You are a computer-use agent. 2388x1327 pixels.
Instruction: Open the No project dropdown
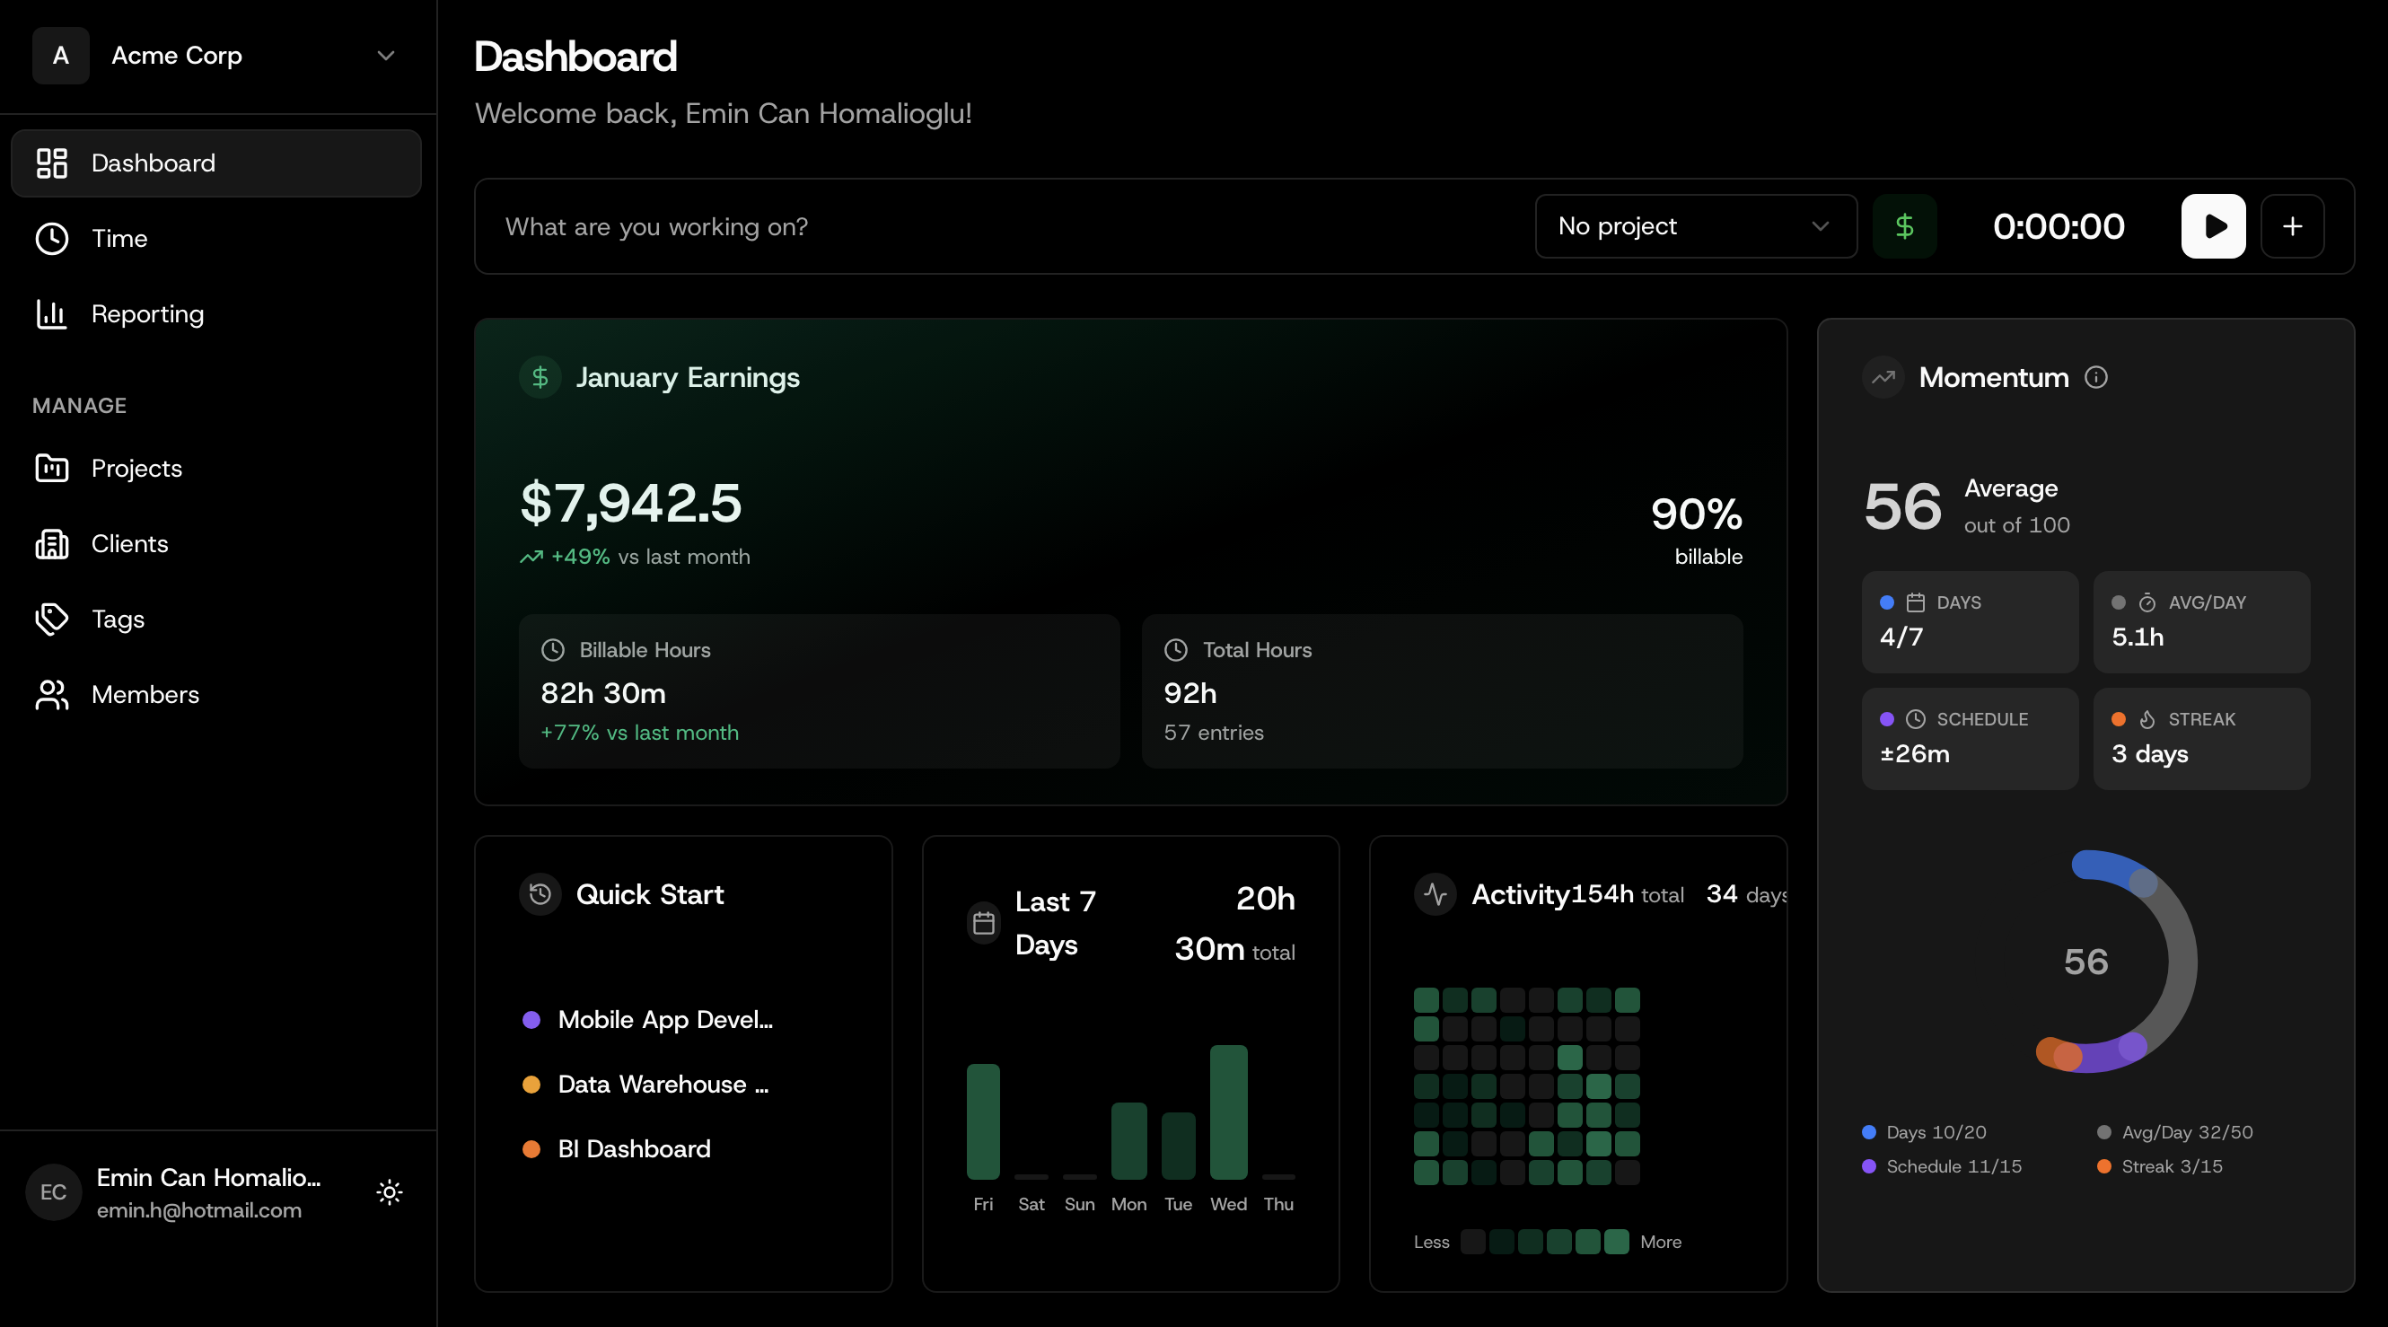(x=1696, y=226)
